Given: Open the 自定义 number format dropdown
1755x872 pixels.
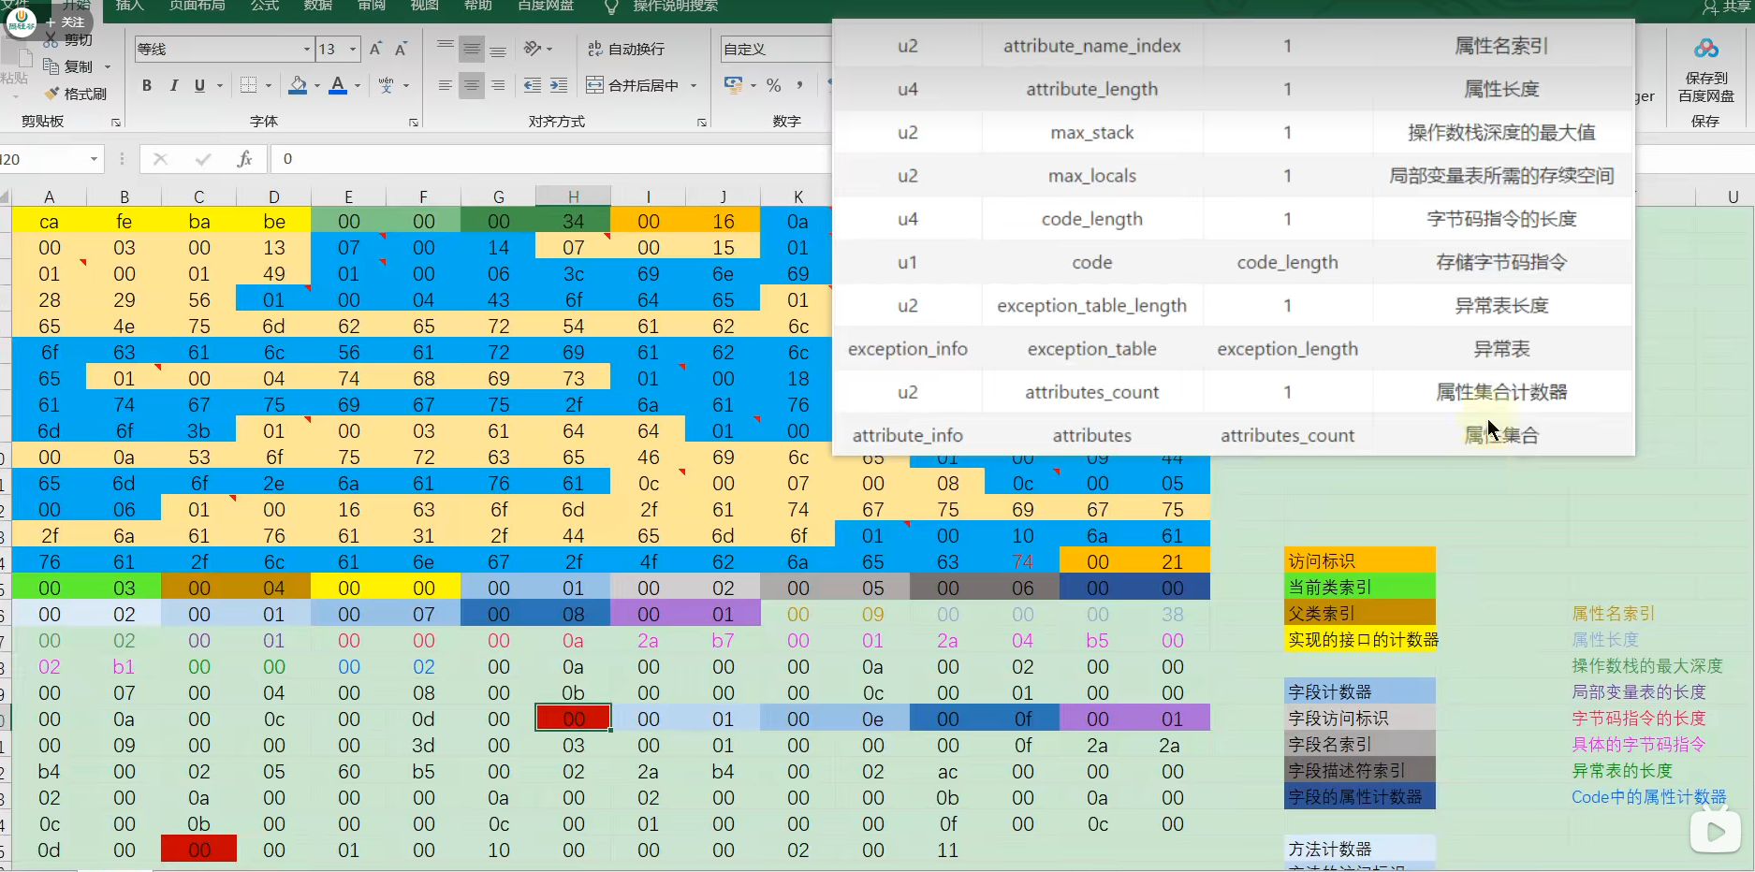Looking at the screenshot, I should click(775, 49).
